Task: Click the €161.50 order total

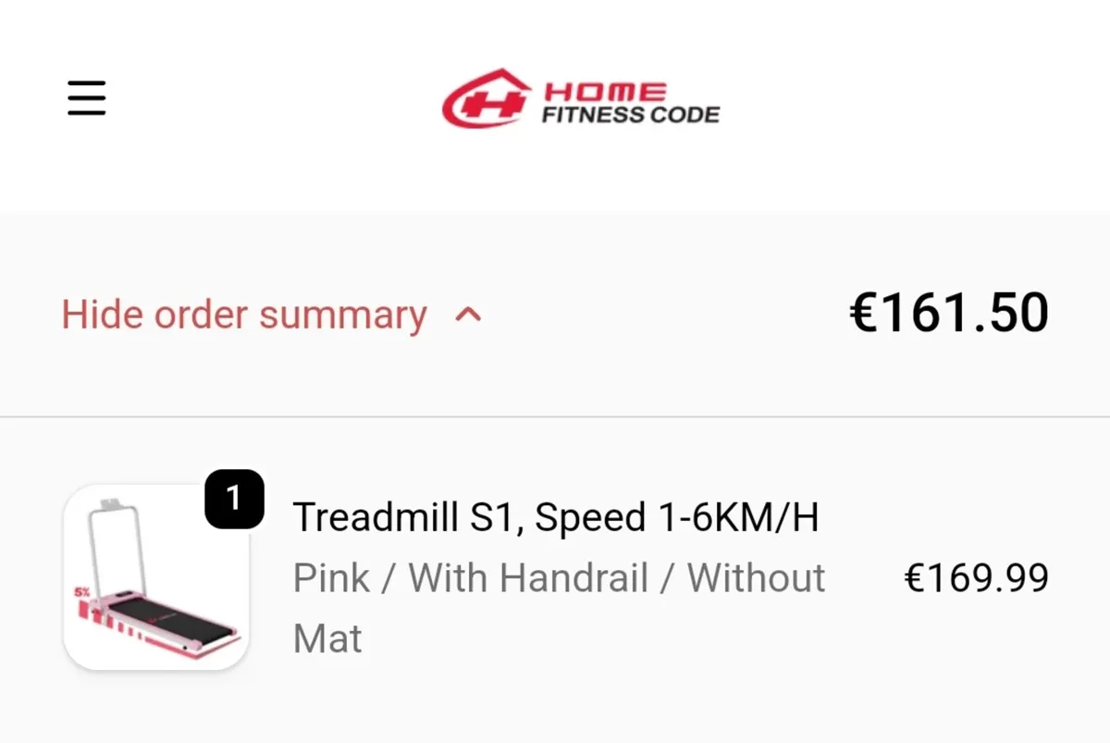Action: pyautogui.click(x=948, y=314)
